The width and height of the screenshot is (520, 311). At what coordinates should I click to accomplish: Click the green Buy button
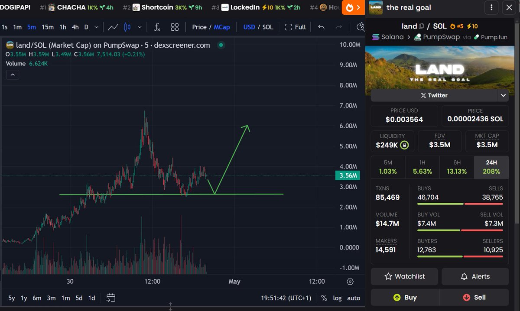pos(404,297)
